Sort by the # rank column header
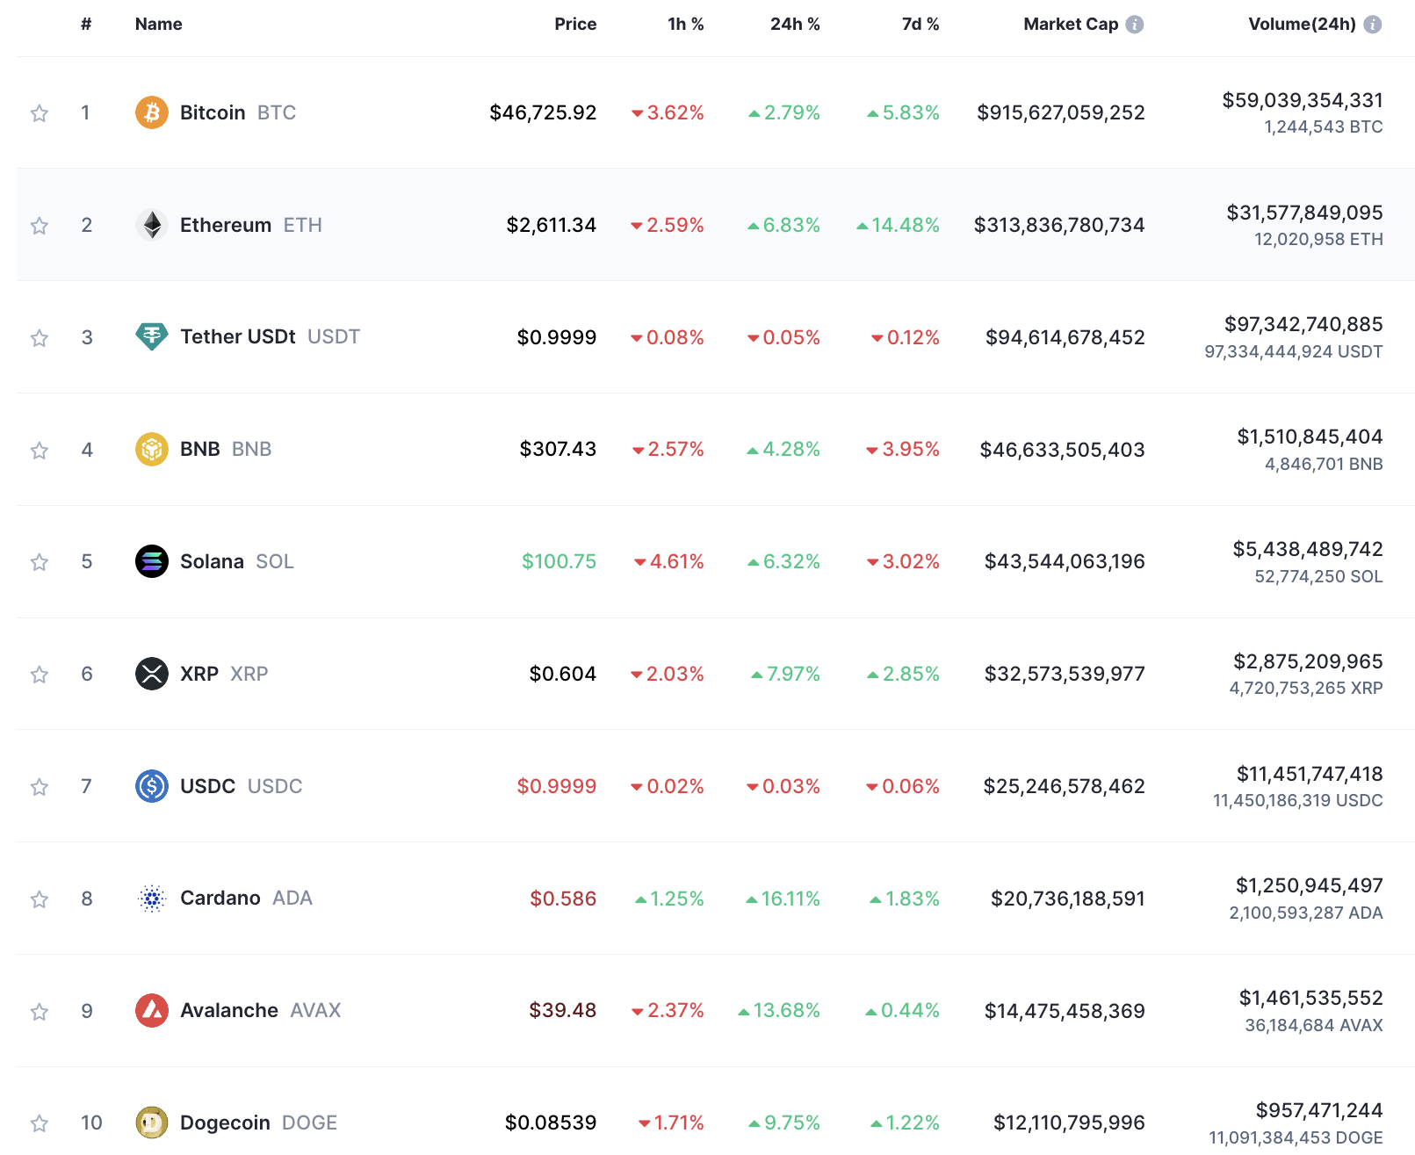 pyautogui.click(x=86, y=25)
